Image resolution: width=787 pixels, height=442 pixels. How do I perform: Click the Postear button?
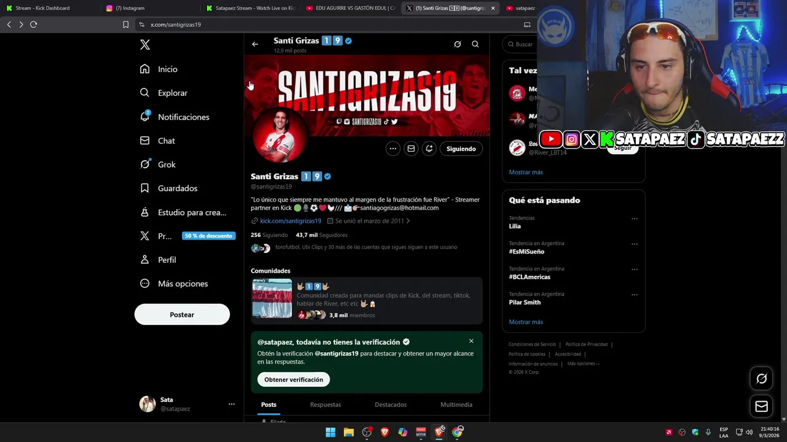[x=182, y=314]
